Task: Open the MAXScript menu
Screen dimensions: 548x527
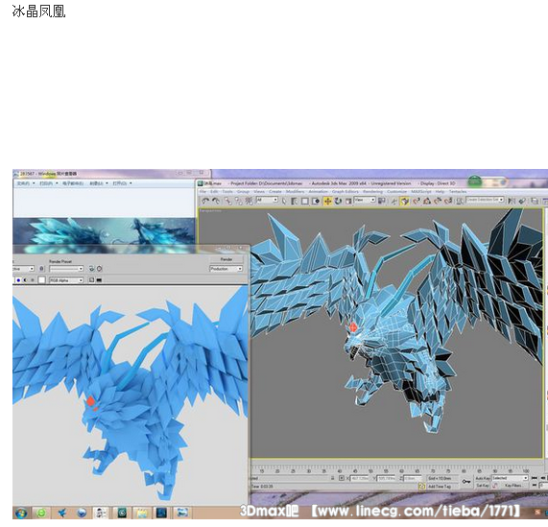Action: (x=421, y=192)
